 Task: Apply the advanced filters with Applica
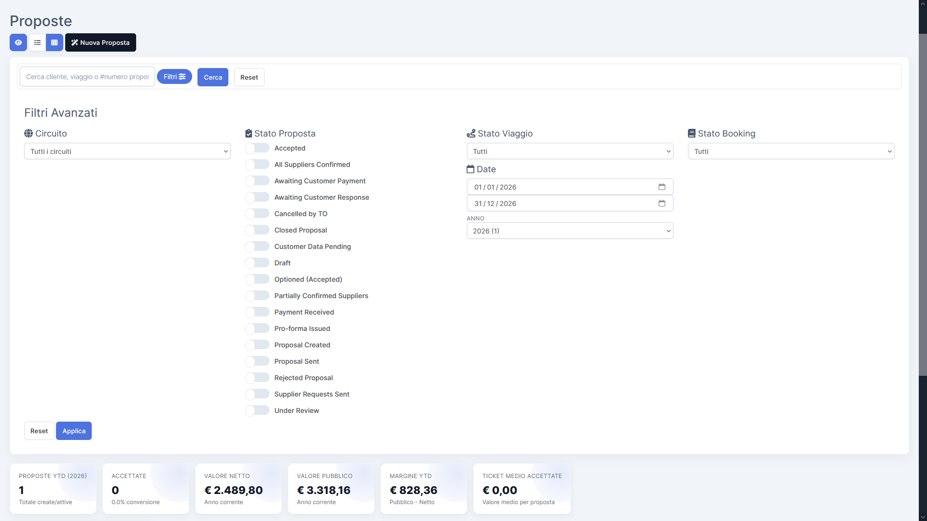73,431
